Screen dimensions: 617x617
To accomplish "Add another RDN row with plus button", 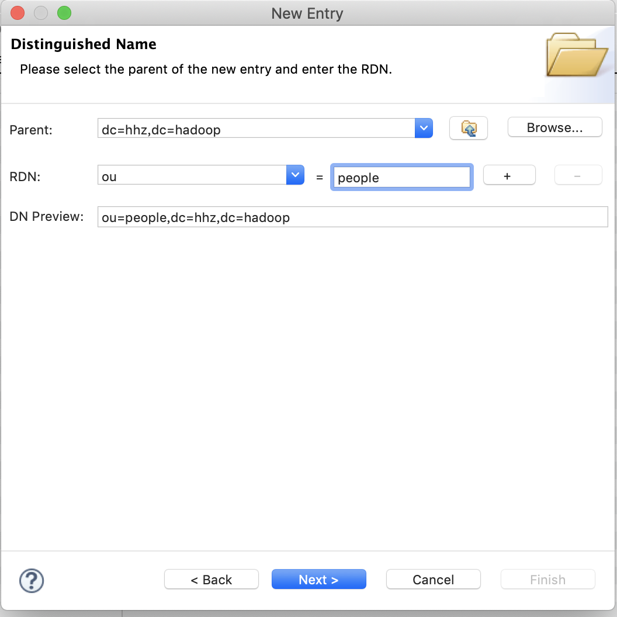I will pyautogui.click(x=509, y=175).
